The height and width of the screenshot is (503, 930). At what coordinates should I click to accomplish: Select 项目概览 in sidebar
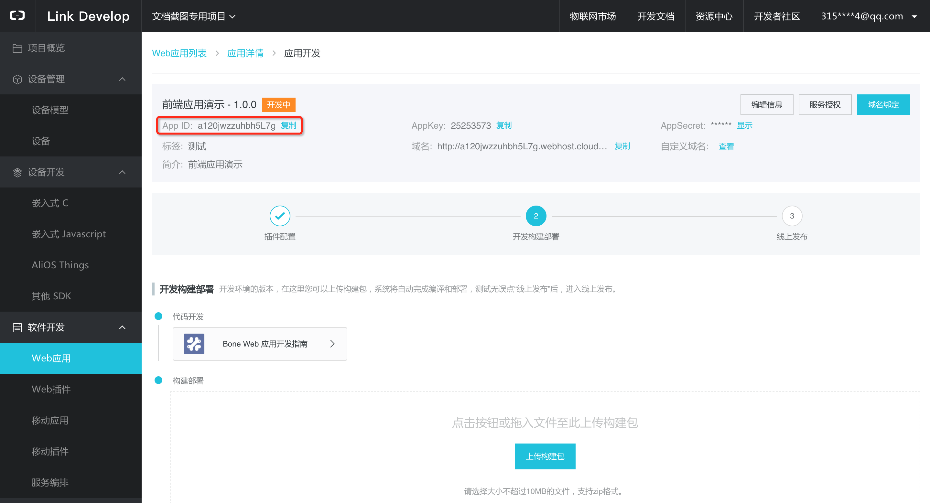(71, 48)
